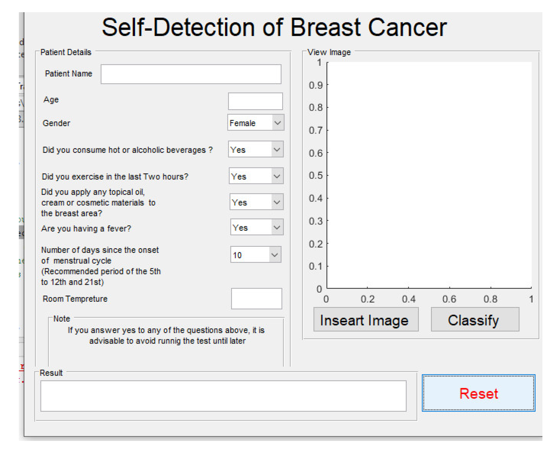The image size is (556, 452).
Task: Expand the menstrual cycle days dropdown
Action: coord(275,255)
